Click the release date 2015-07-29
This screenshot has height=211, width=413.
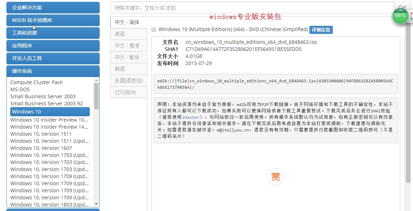tap(199, 63)
